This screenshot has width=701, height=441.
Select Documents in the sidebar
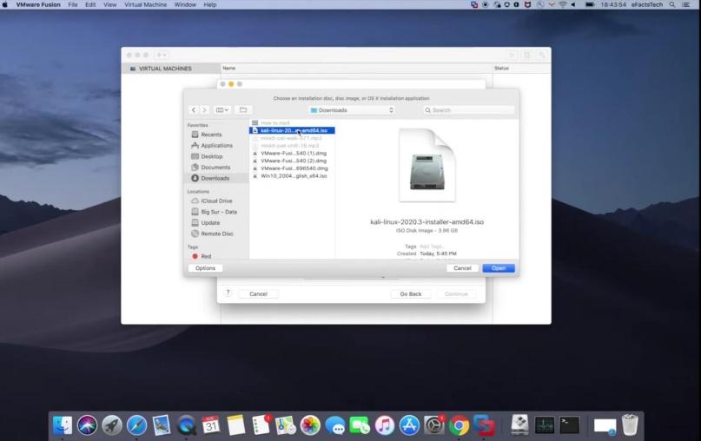point(215,167)
